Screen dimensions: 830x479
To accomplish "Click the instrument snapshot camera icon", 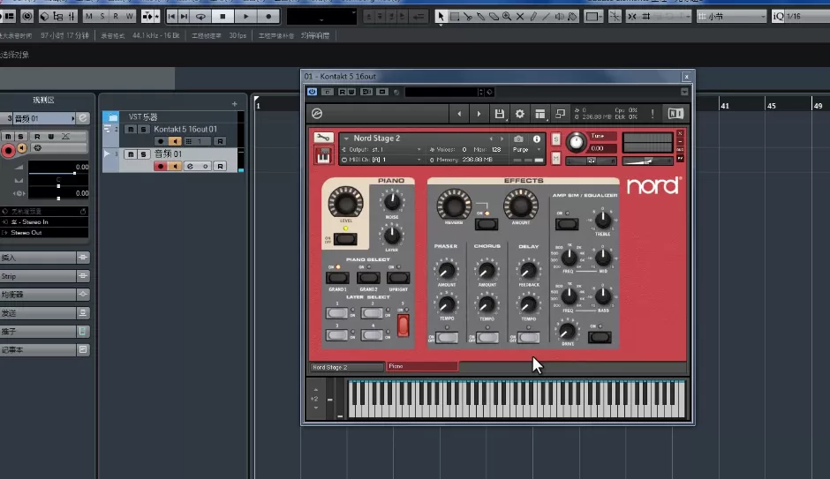I will coord(518,138).
